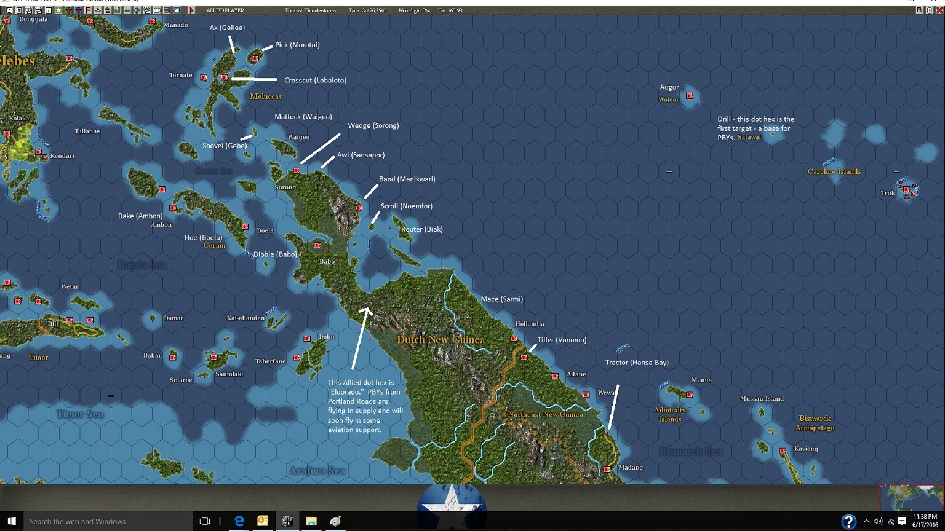Select the Babo base flag marker
The width and height of the screenshot is (945, 531).
point(317,245)
